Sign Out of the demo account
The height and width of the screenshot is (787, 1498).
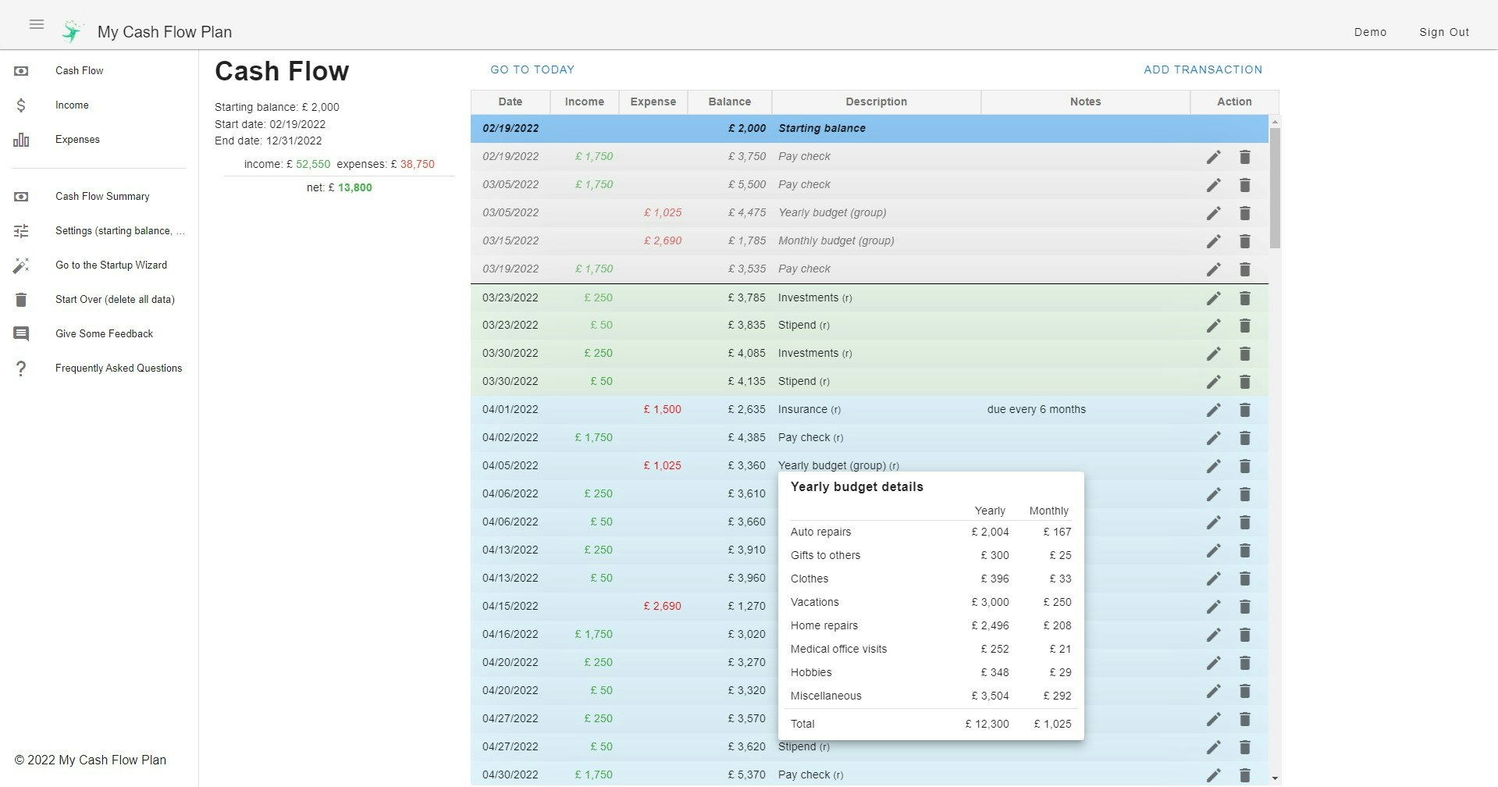(1443, 32)
